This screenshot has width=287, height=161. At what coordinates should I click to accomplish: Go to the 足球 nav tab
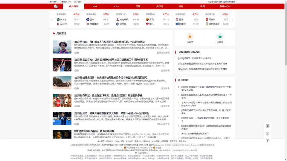138,6
